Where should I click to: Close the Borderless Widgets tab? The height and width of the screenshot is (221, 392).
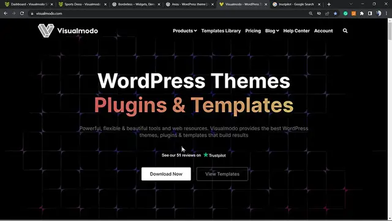pyautogui.click(x=159, y=4)
